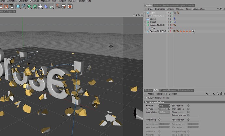225x136 pixels.
Task: Open the Charakter menu
Action: click(x=23, y=1)
